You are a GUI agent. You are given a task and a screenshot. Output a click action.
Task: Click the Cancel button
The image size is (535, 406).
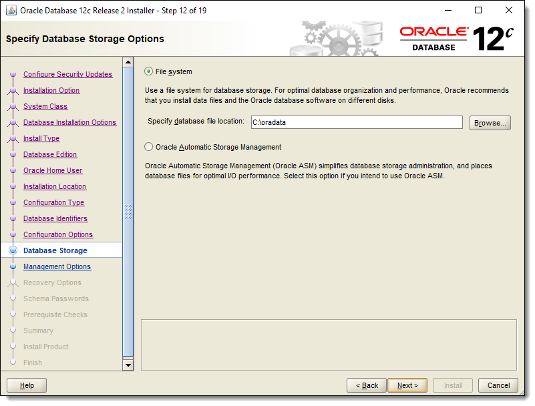click(498, 385)
